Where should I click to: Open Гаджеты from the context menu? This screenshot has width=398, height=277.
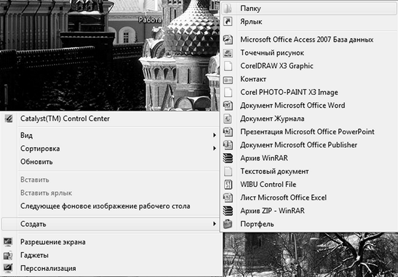coord(34,255)
